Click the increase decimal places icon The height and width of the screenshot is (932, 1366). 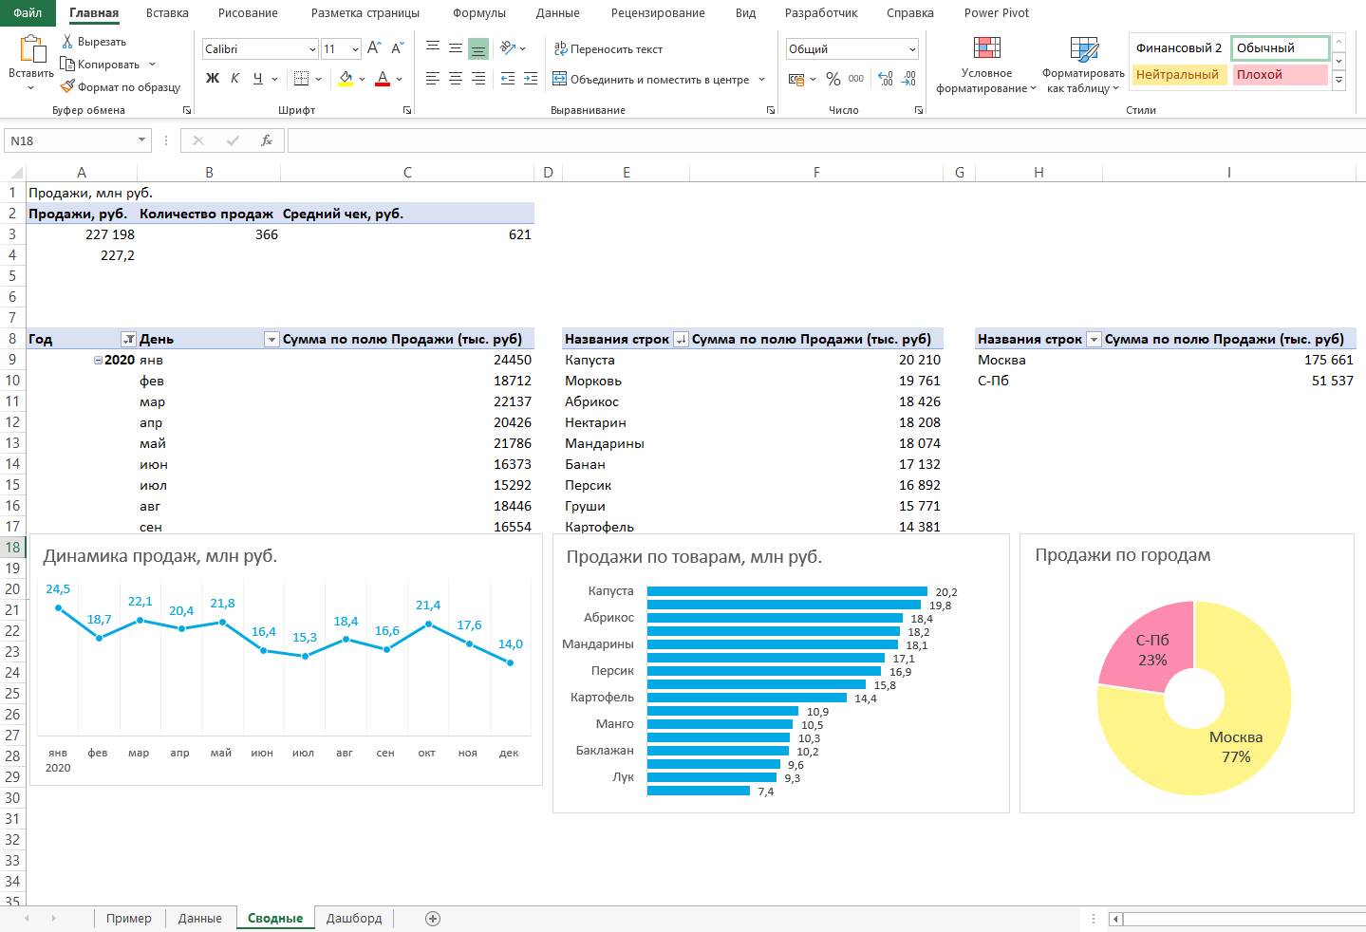click(x=886, y=79)
